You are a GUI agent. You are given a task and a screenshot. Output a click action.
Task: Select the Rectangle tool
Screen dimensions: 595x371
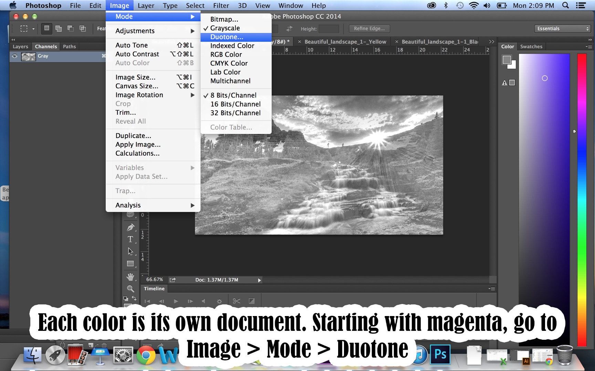(130, 263)
